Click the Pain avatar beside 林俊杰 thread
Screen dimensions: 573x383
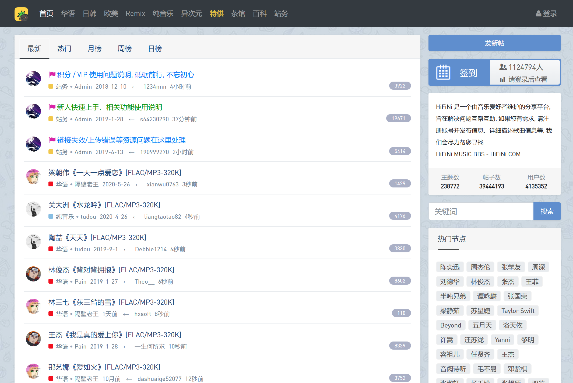point(33,274)
